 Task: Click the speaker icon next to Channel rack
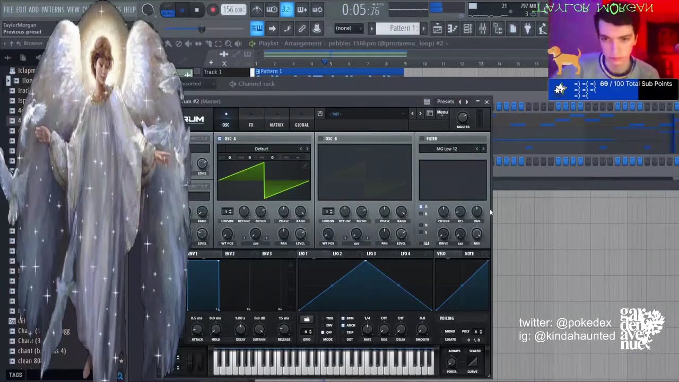pyautogui.click(x=233, y=84)
